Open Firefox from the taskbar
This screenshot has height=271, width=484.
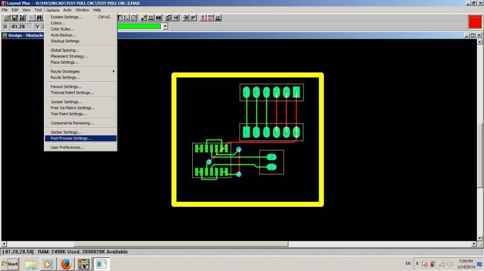tap(66, 264)
